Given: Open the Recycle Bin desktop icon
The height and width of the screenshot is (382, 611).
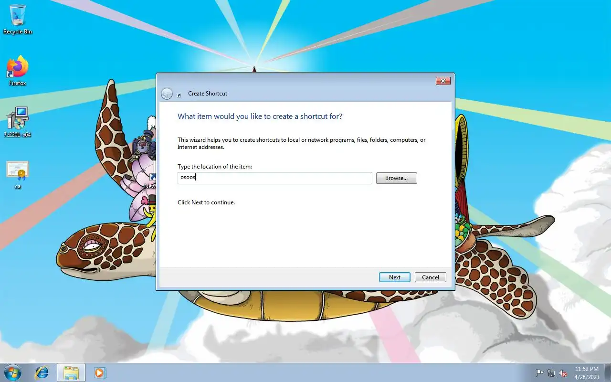Looking at the screenshot, I should click(x=18, y=19).
